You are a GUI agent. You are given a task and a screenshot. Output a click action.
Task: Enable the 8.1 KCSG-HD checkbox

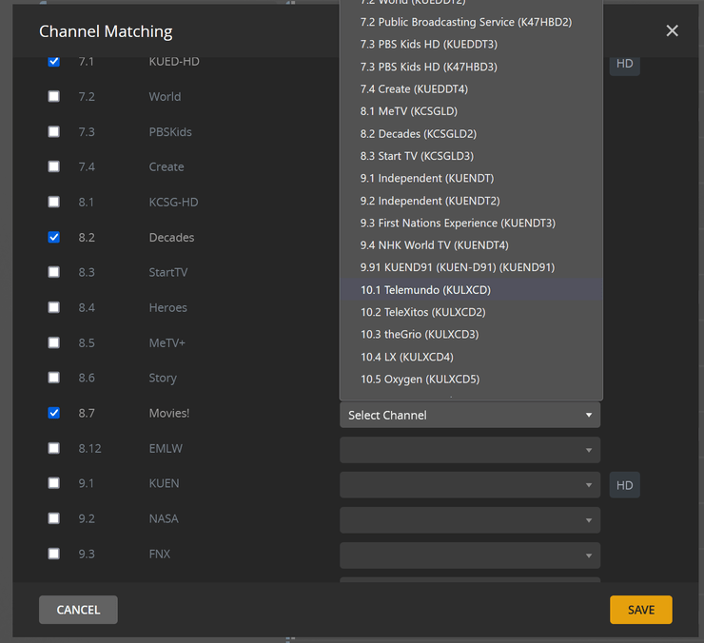tap(54, 202)
